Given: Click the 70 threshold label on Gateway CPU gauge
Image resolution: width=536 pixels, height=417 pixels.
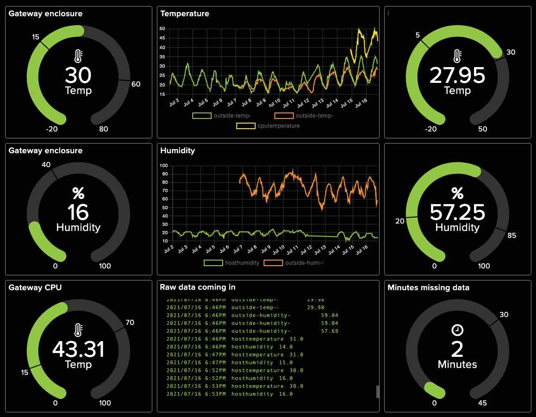Looking at the screenshot, I should click(x=130, y=322).
